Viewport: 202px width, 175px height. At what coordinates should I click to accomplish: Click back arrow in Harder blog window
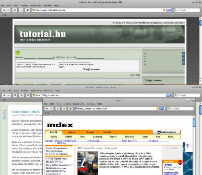click(x=4, y=95)
